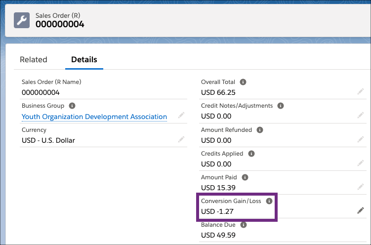Edit Overall Total with its pencil icon
The height and width of the screenshot is (245, 371).
click(361, 91)
